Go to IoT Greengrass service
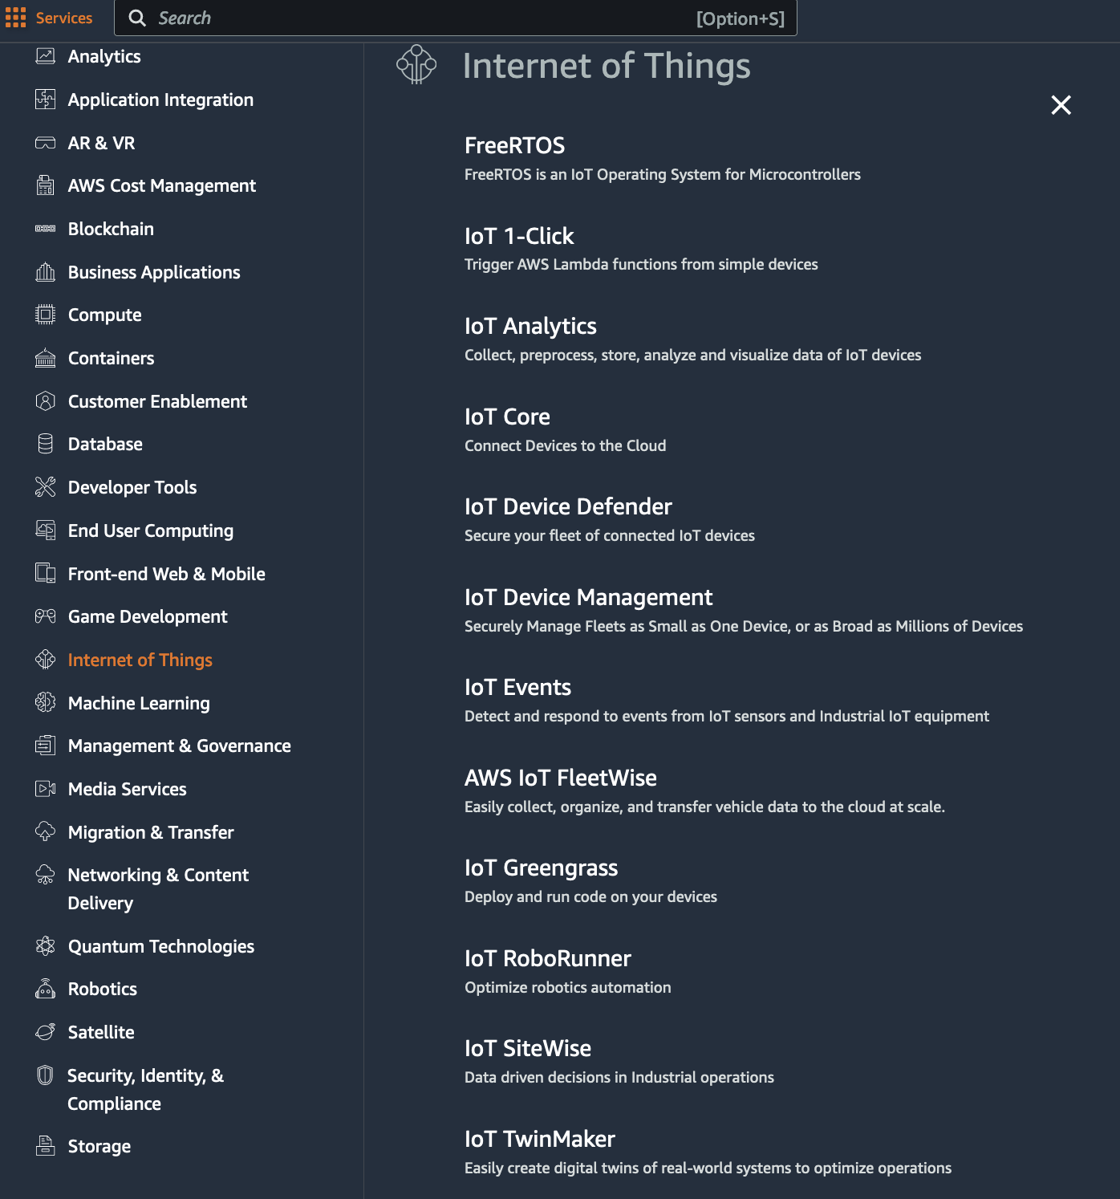 [541, 868]
